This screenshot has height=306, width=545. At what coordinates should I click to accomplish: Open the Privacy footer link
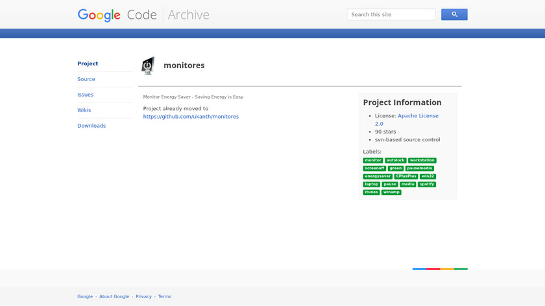coord(143,296)
